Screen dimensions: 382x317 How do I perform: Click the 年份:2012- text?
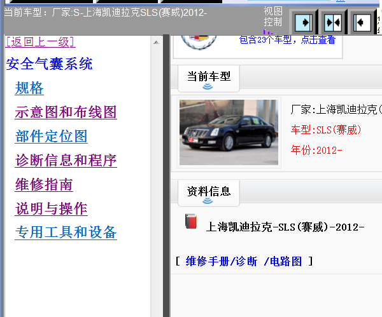point(316,150)
